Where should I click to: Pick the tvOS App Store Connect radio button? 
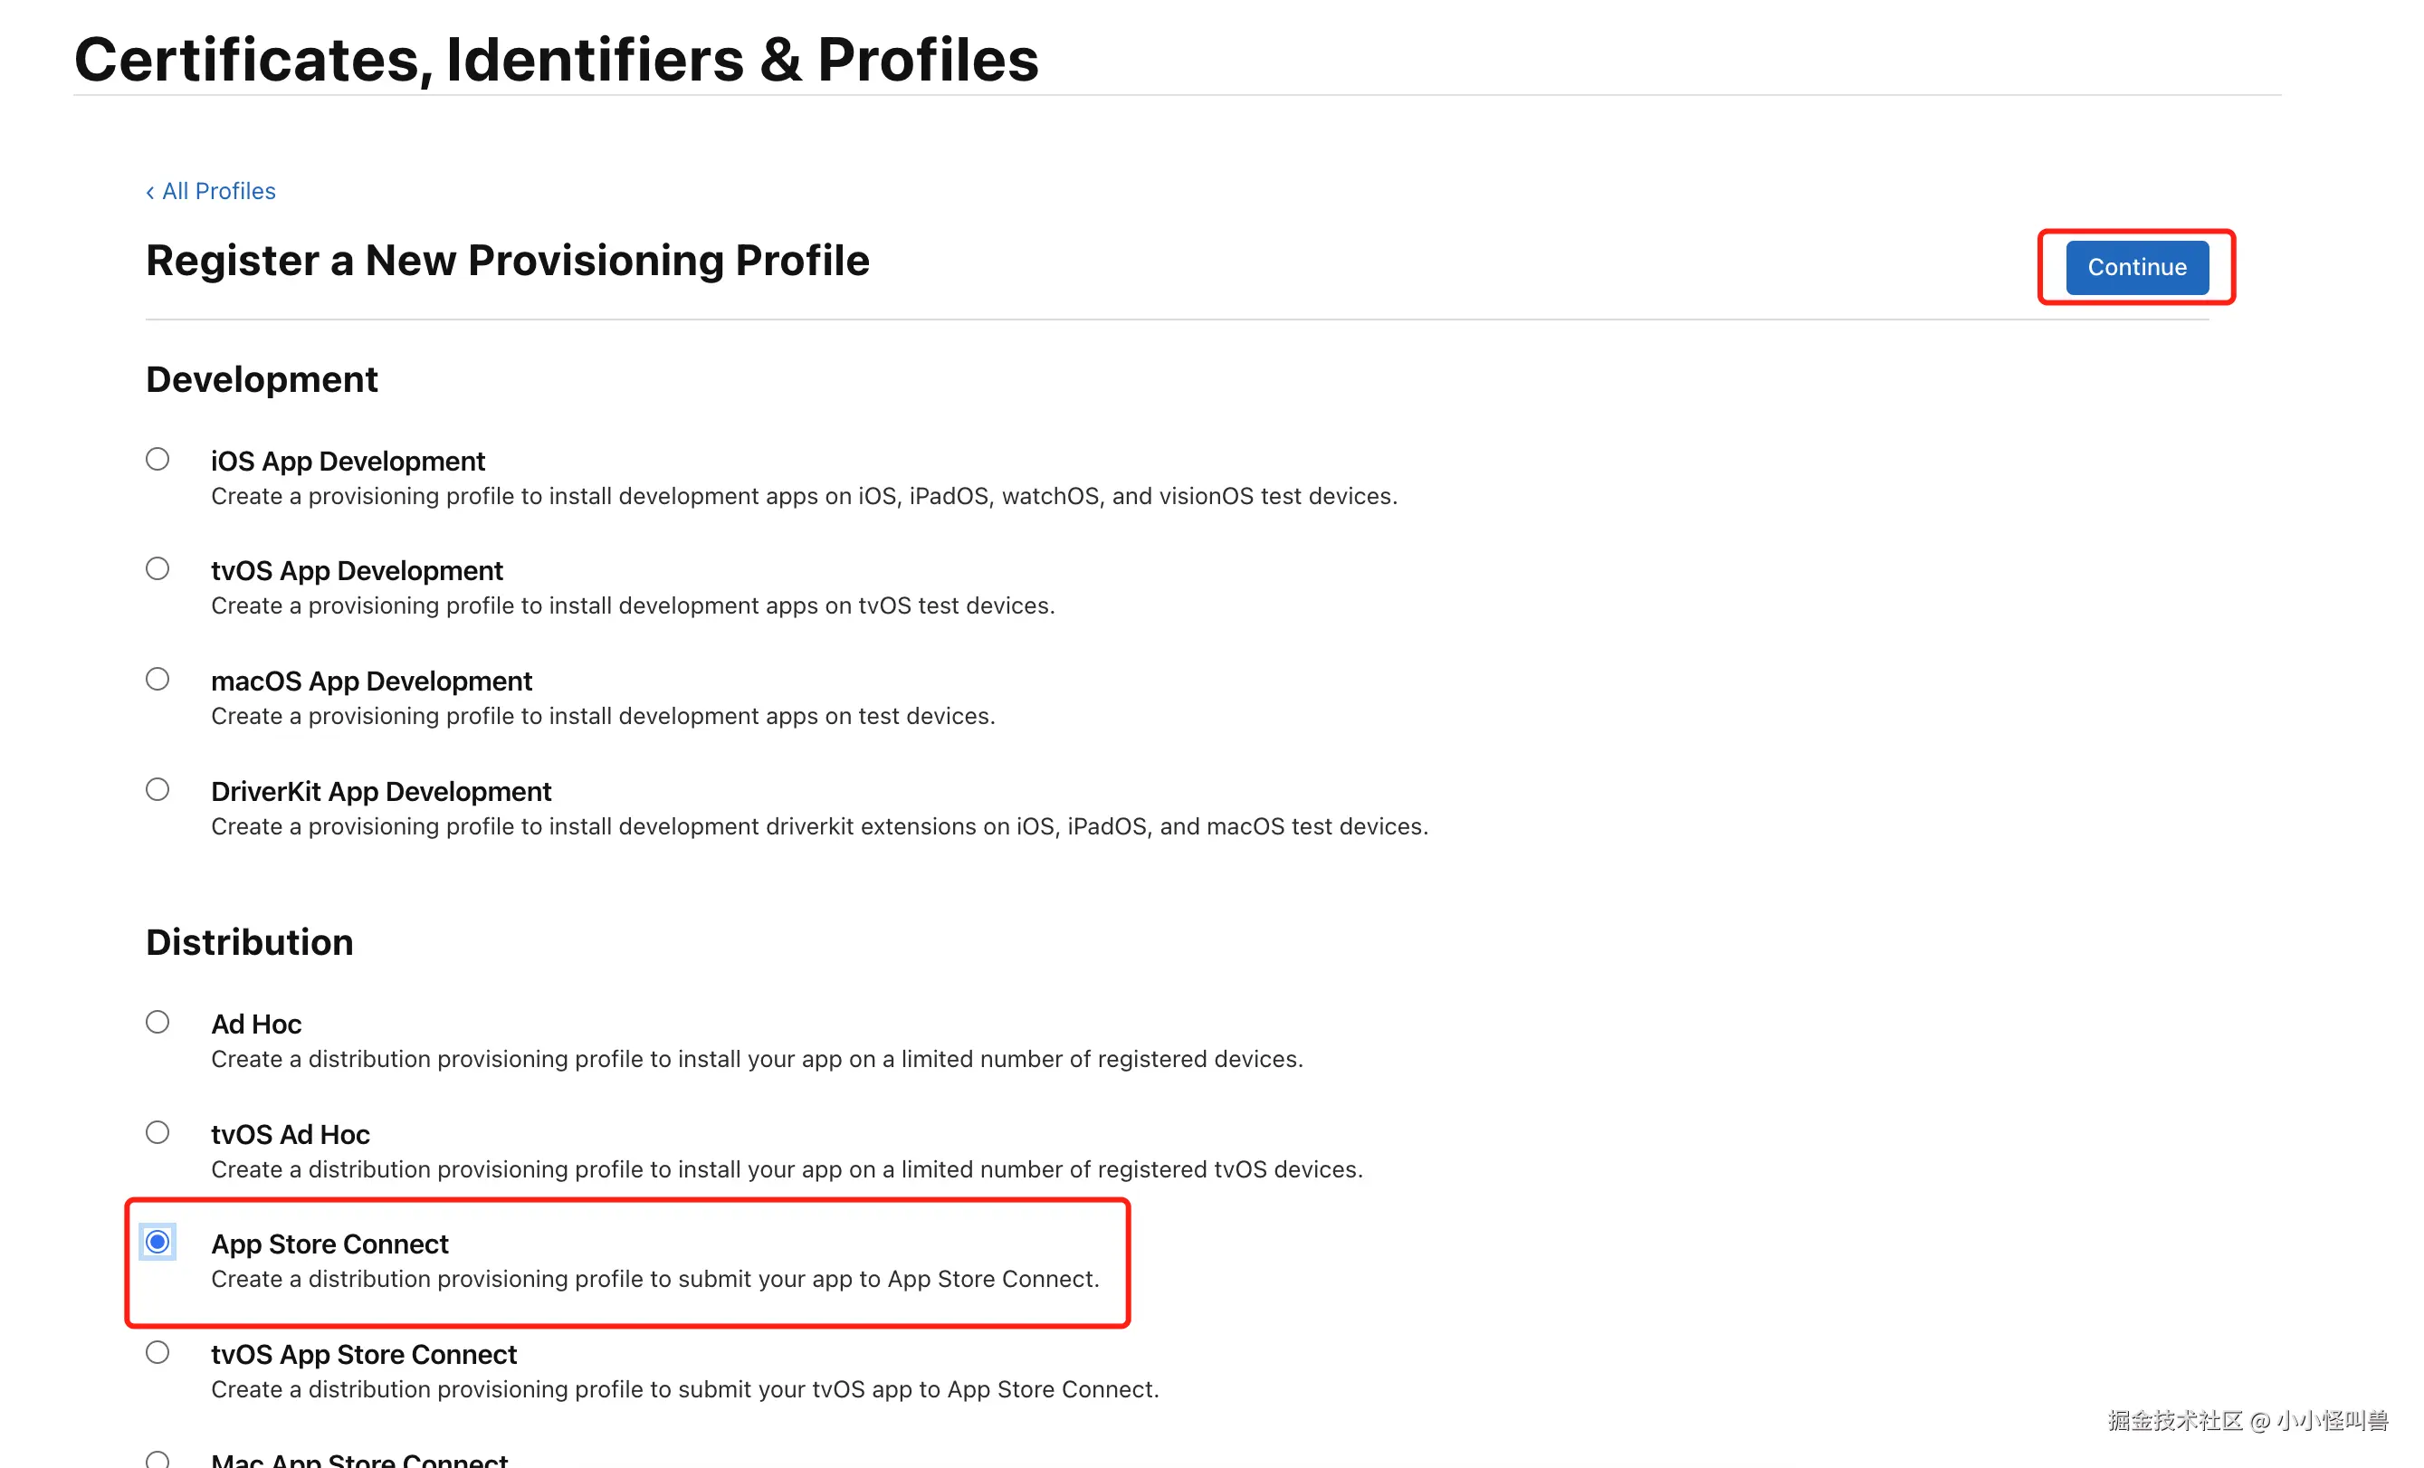(157, 1353)
